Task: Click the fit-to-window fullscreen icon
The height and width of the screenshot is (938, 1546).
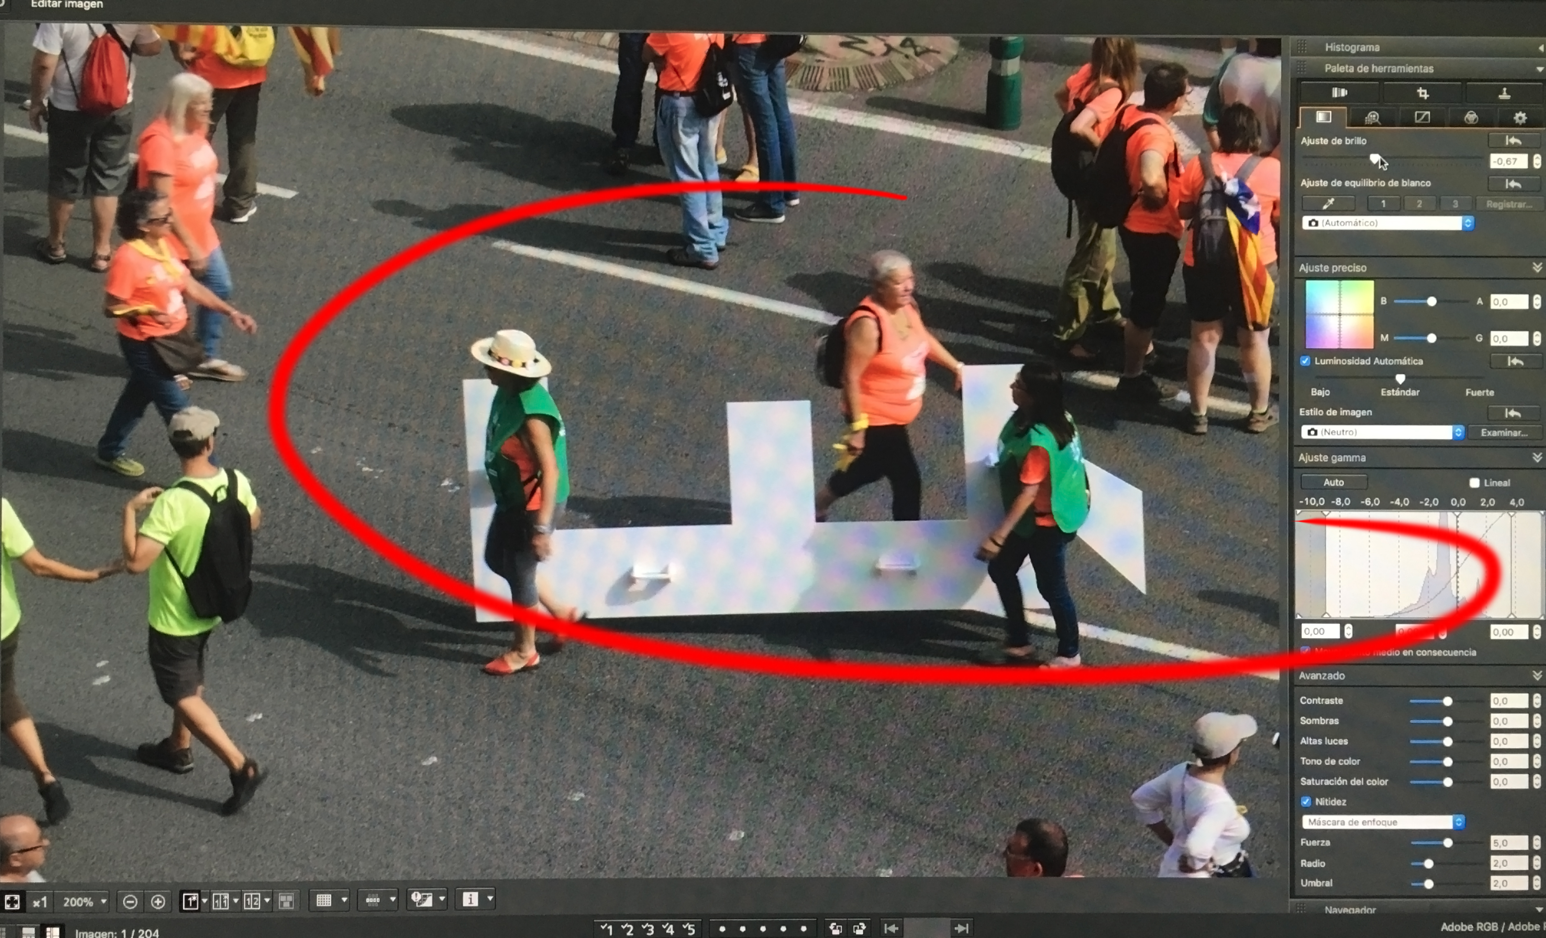Action: tap(12, 902)
